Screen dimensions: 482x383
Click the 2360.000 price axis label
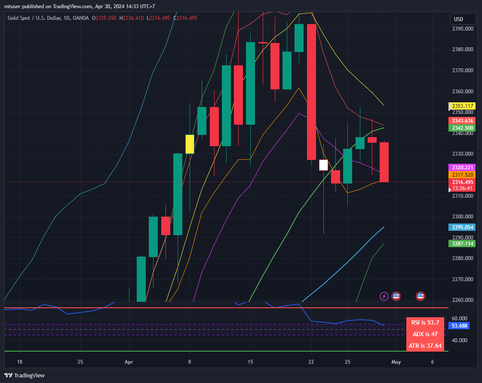tap(463, 91)
